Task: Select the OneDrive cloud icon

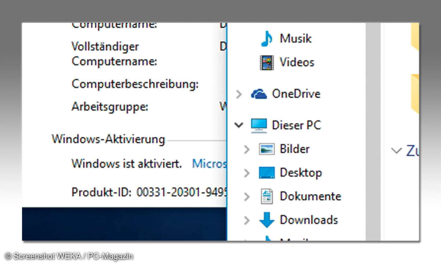Action: (x=259, y=94)
